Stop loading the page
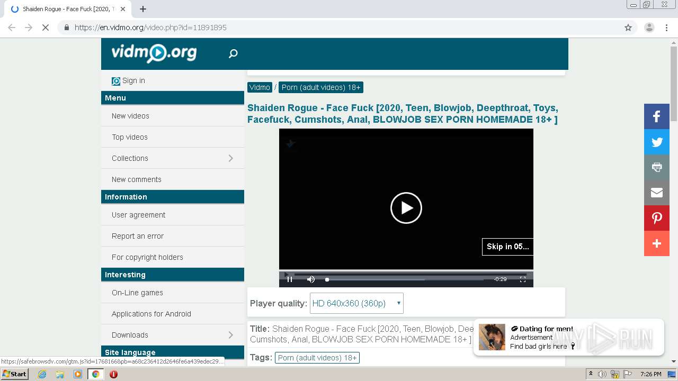 (x=46, y=28)
